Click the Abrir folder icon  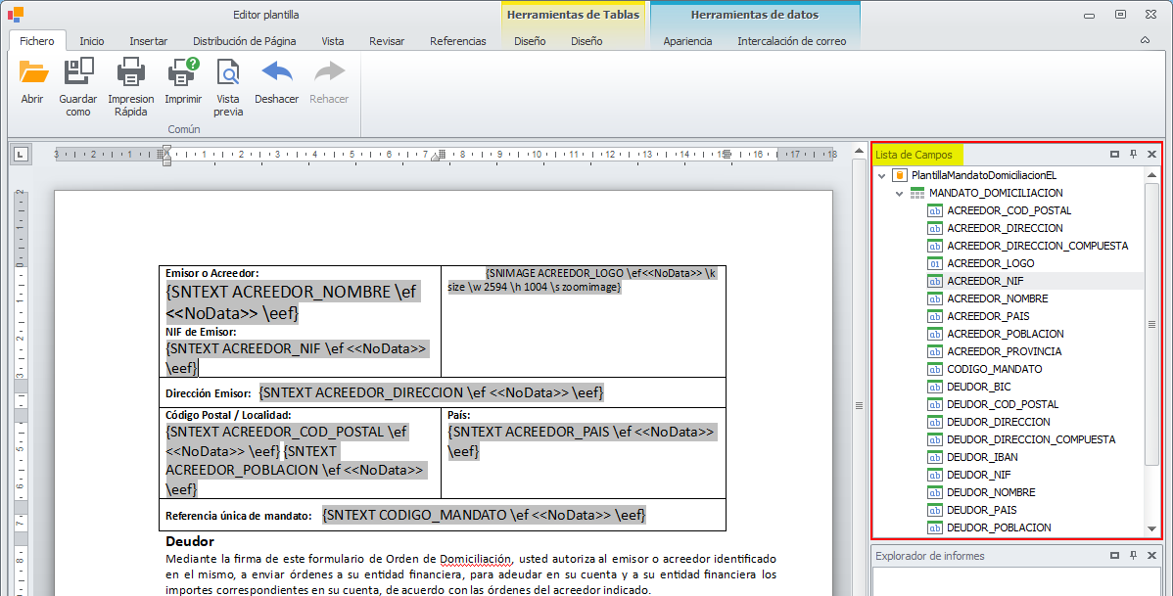tap(32, 73)
